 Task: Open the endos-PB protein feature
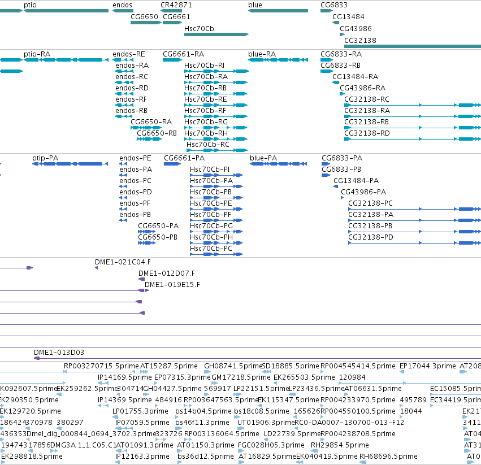123,220
